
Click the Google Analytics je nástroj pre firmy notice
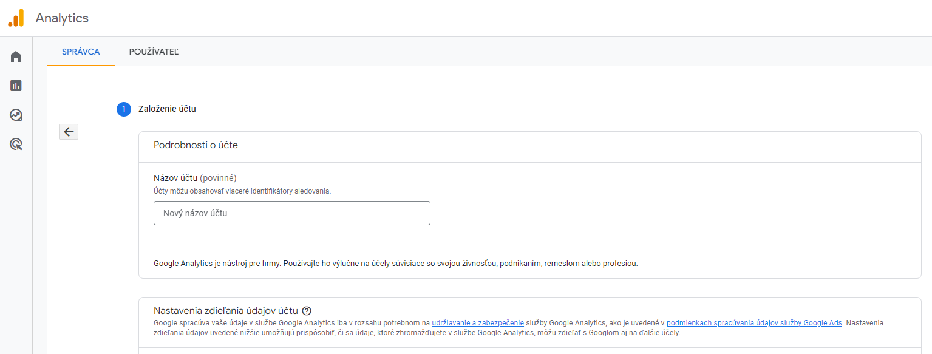pyautogui.click(x=396, y=264)
